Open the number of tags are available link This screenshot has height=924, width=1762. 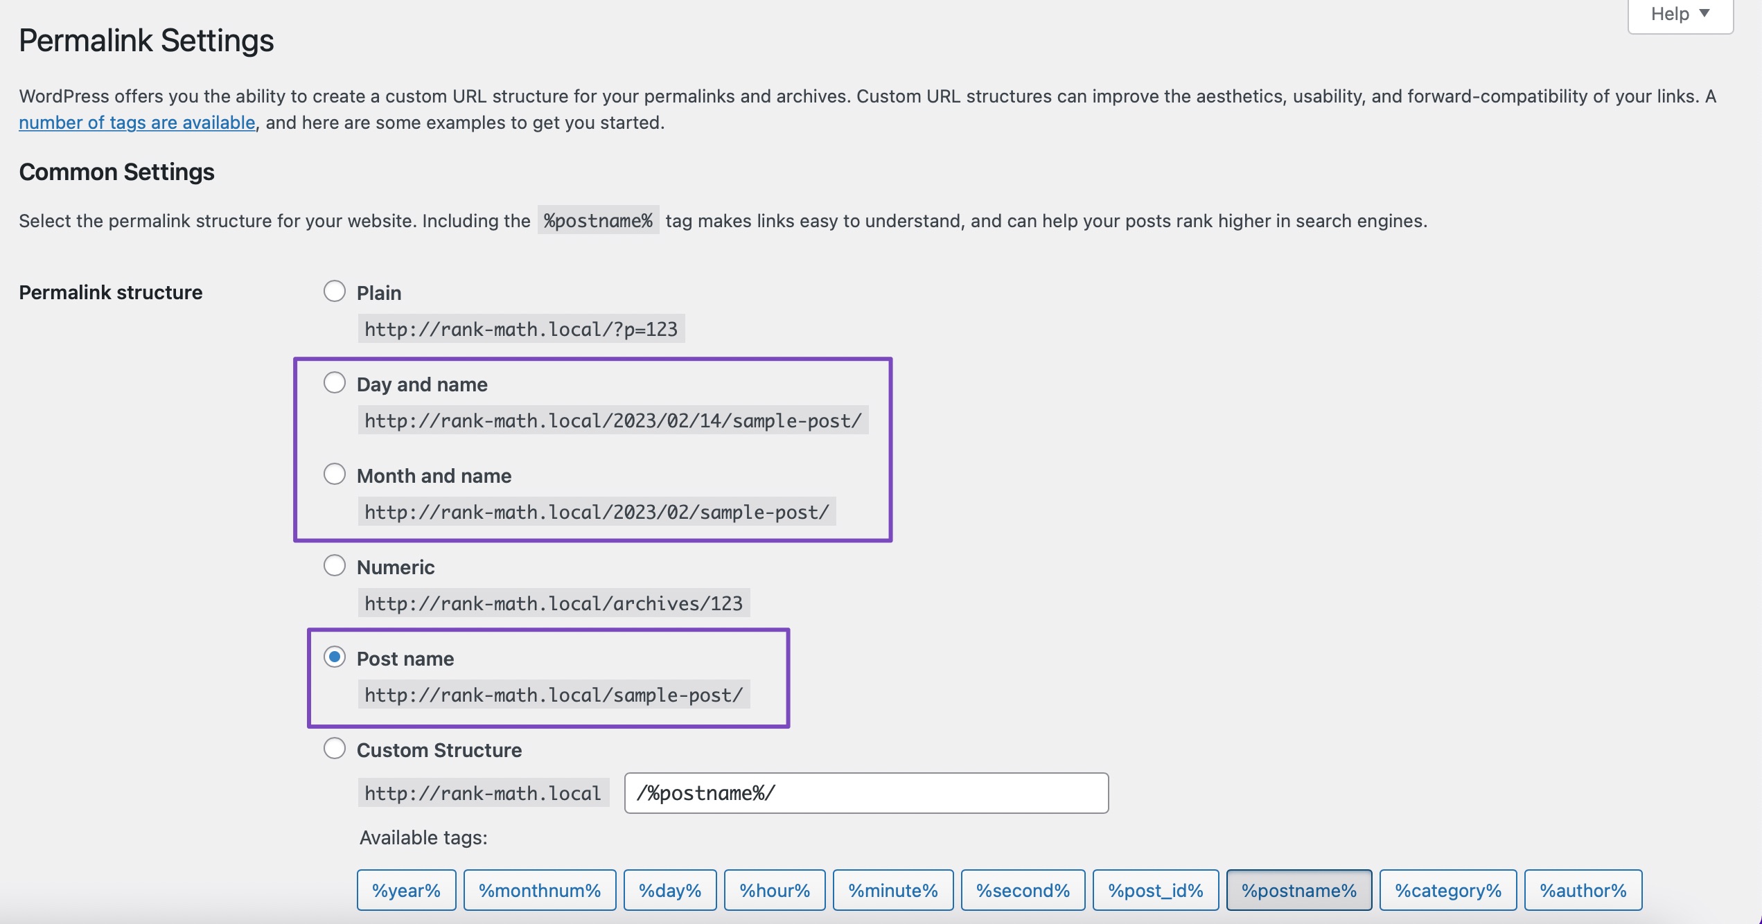click(x=136, y=123)
